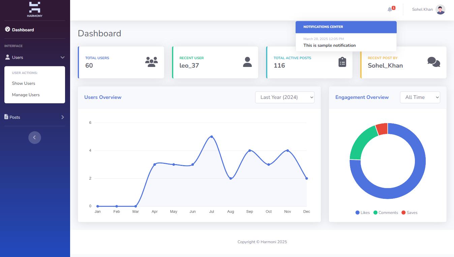Toggle Likes legend in Engagement Overview
This screenshot has height=257, width=454.
click(x=363, y=213)
